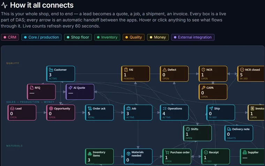Click the Lead inbox icon
The width and height of the screenshot is (265, 166).
(12, 108)
